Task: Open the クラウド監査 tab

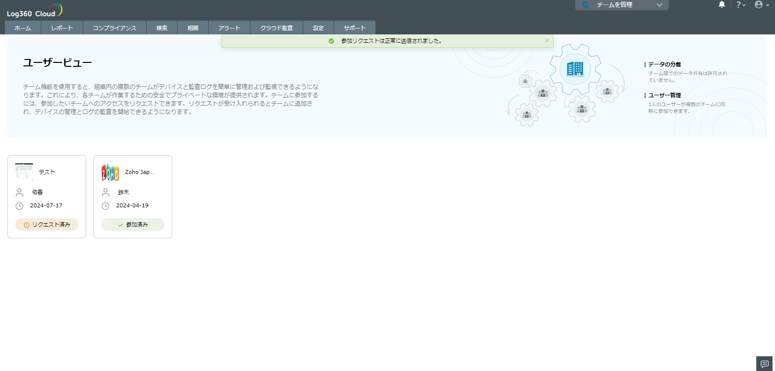Action: click(277, 28)
